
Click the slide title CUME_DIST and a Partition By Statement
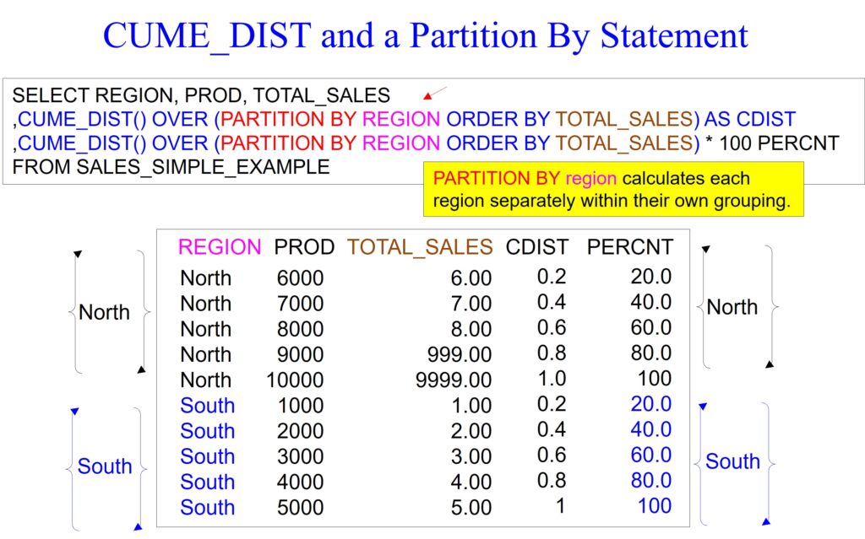426,35
